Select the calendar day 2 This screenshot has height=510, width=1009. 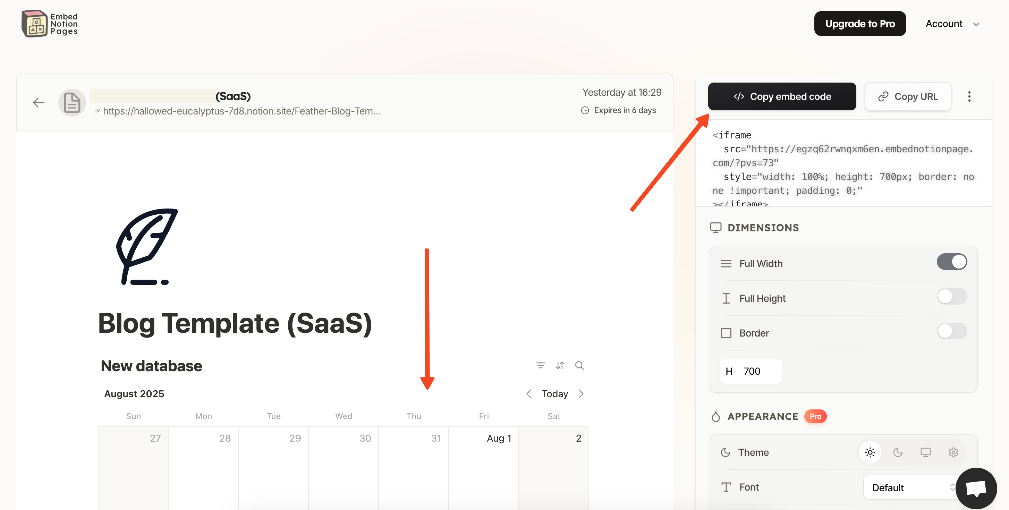[554, 468]
